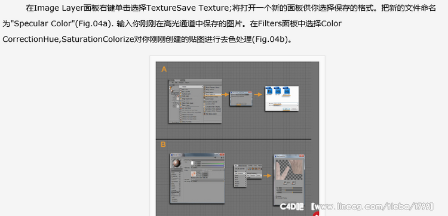
Task: Click the middle PNG file icon in figure A
Action: 278,91
